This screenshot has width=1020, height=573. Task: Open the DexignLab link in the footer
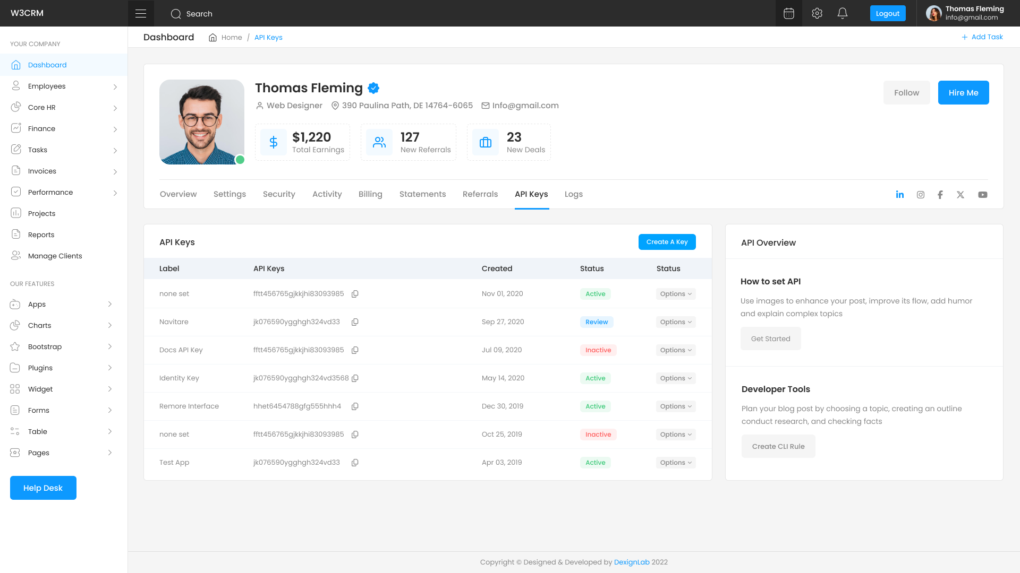632,562
